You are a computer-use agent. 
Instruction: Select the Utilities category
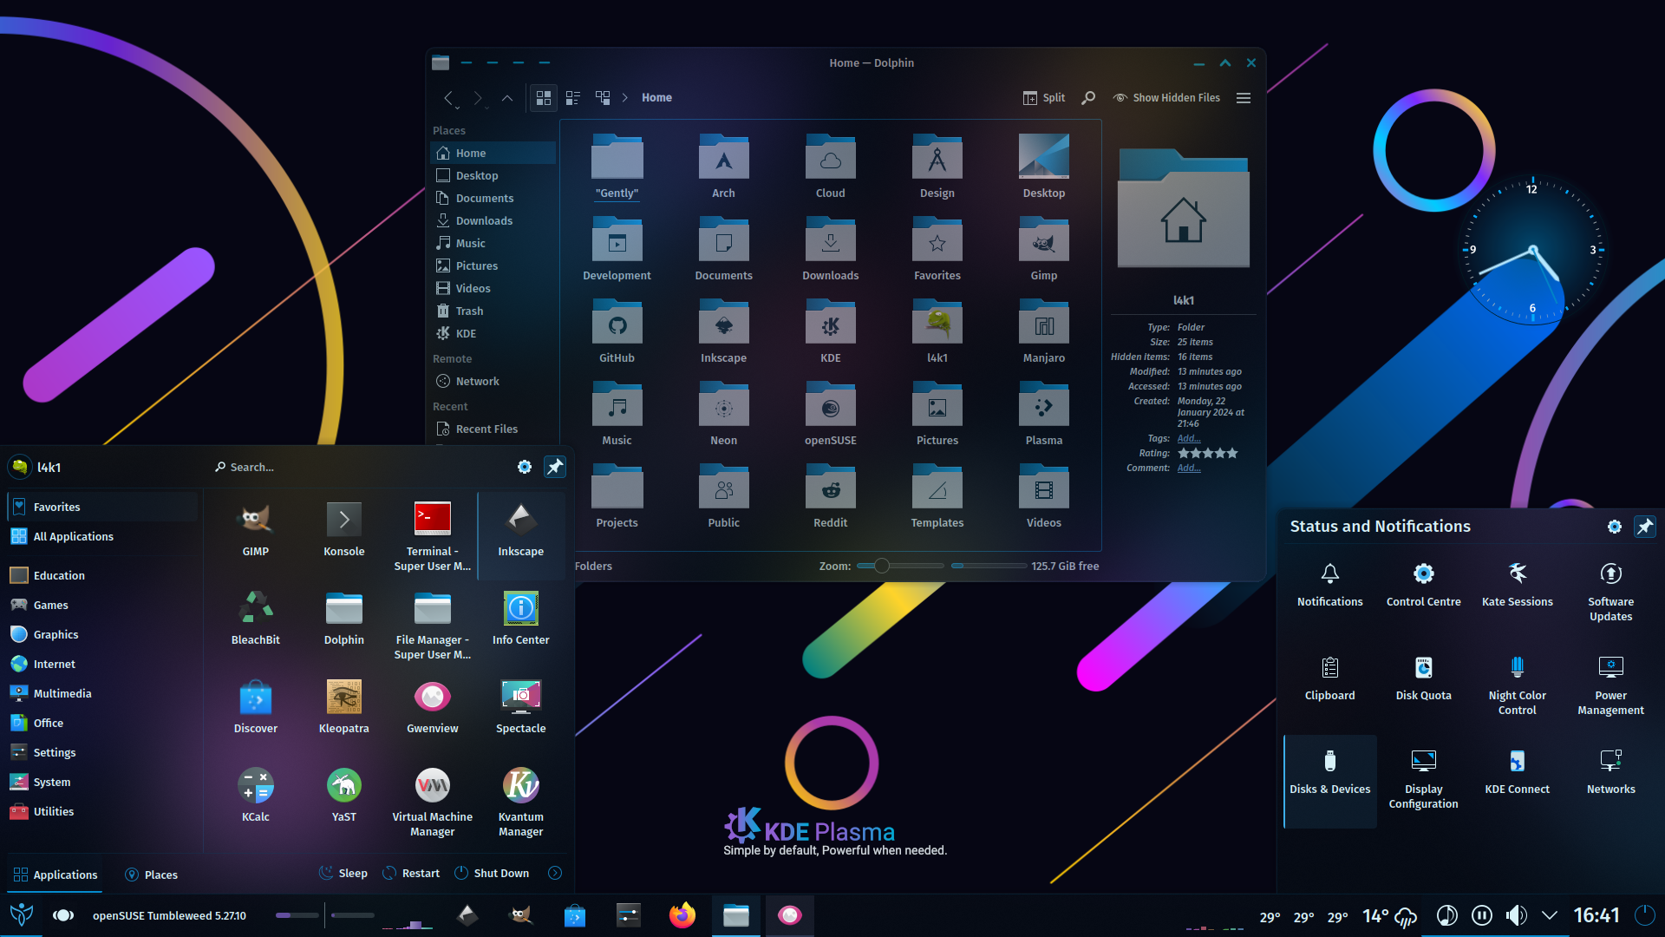coord(102,811)
